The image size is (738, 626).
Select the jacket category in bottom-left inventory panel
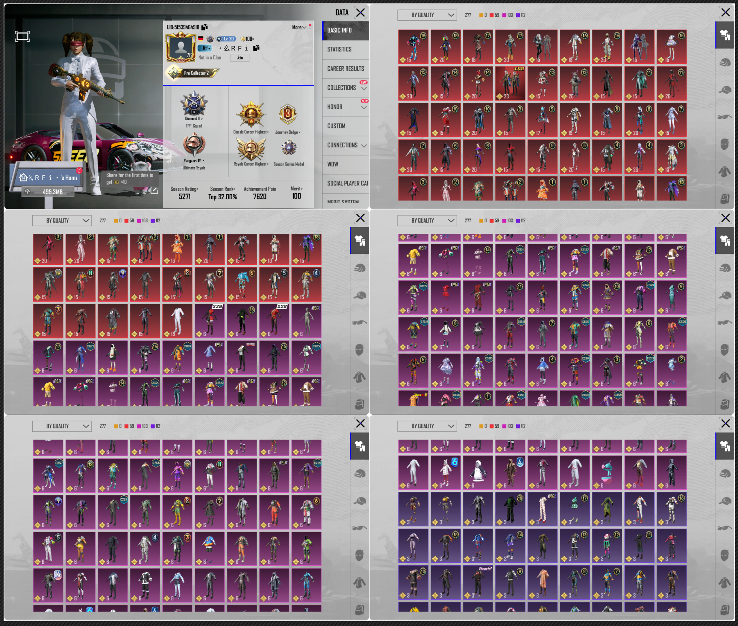coord(359,583)
